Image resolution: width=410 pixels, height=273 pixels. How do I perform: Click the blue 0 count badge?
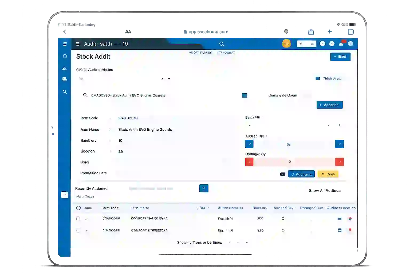tap(204, 188)
